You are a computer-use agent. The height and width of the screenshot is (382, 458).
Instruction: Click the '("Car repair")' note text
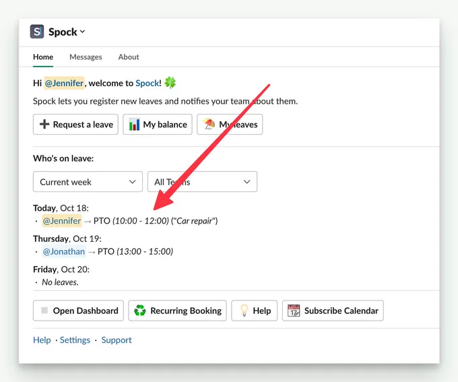tap(195, 221)
